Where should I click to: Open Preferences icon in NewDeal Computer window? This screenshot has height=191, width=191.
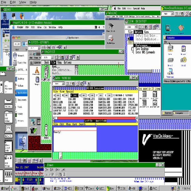(x=170, y=71)
